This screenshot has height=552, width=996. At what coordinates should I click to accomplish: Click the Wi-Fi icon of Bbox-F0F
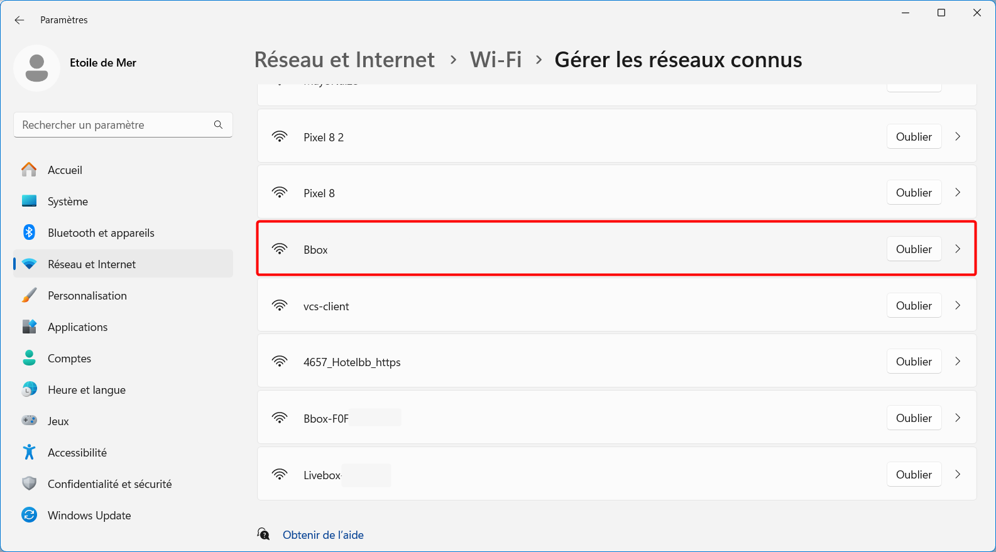(280, 418)
